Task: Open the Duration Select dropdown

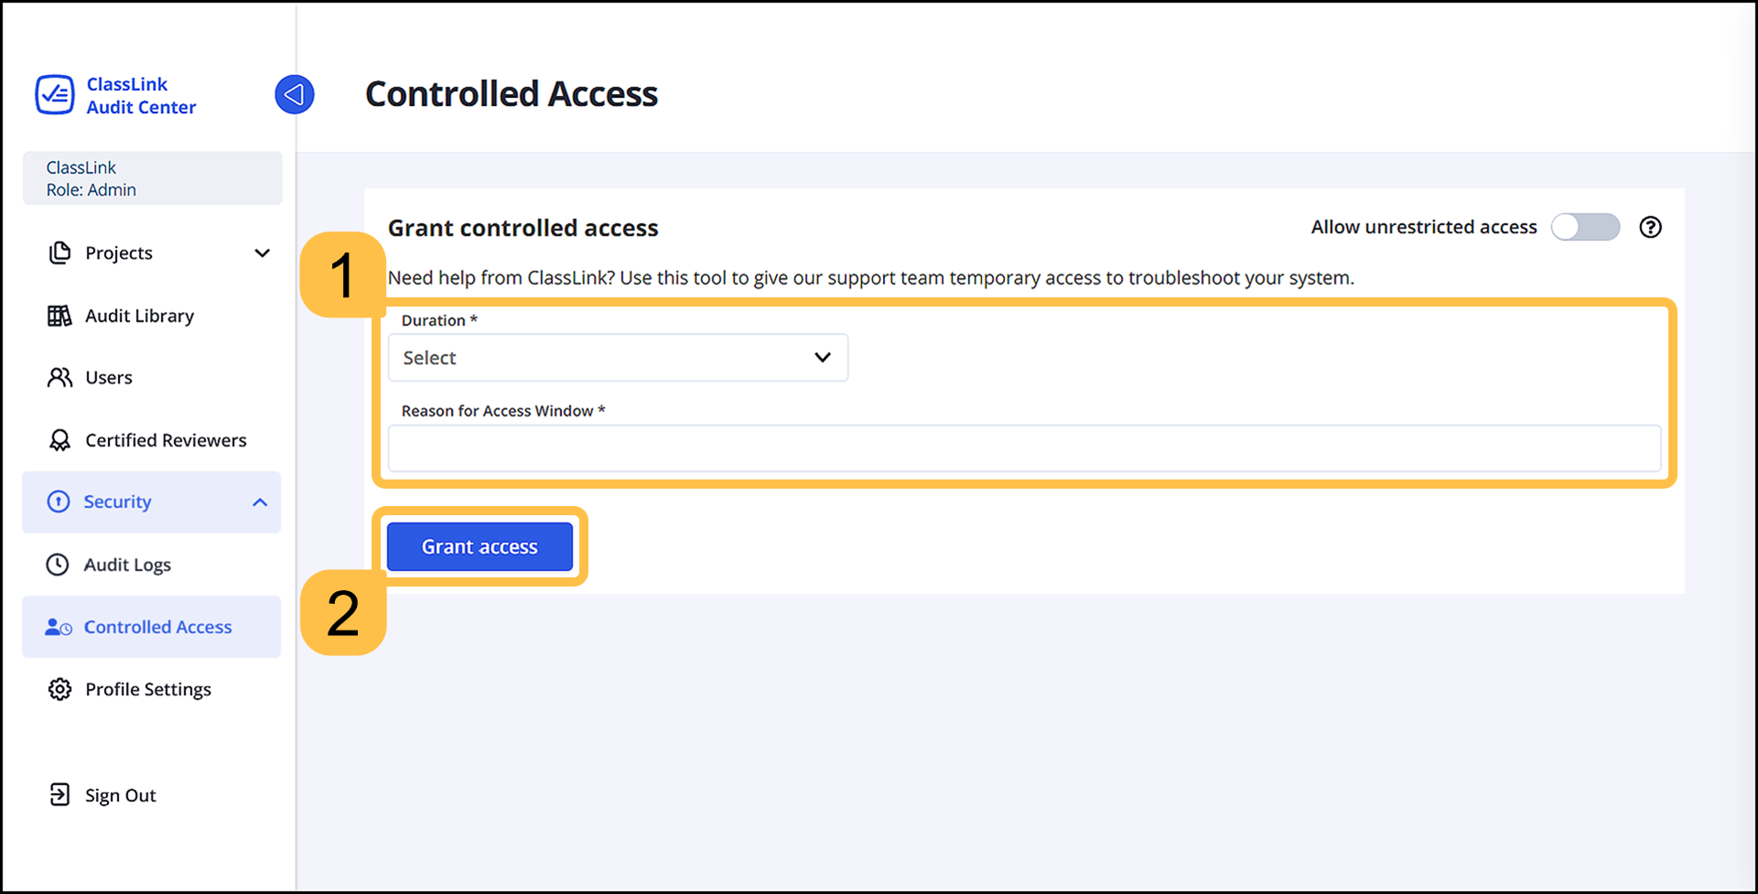Action: [618, 358]
